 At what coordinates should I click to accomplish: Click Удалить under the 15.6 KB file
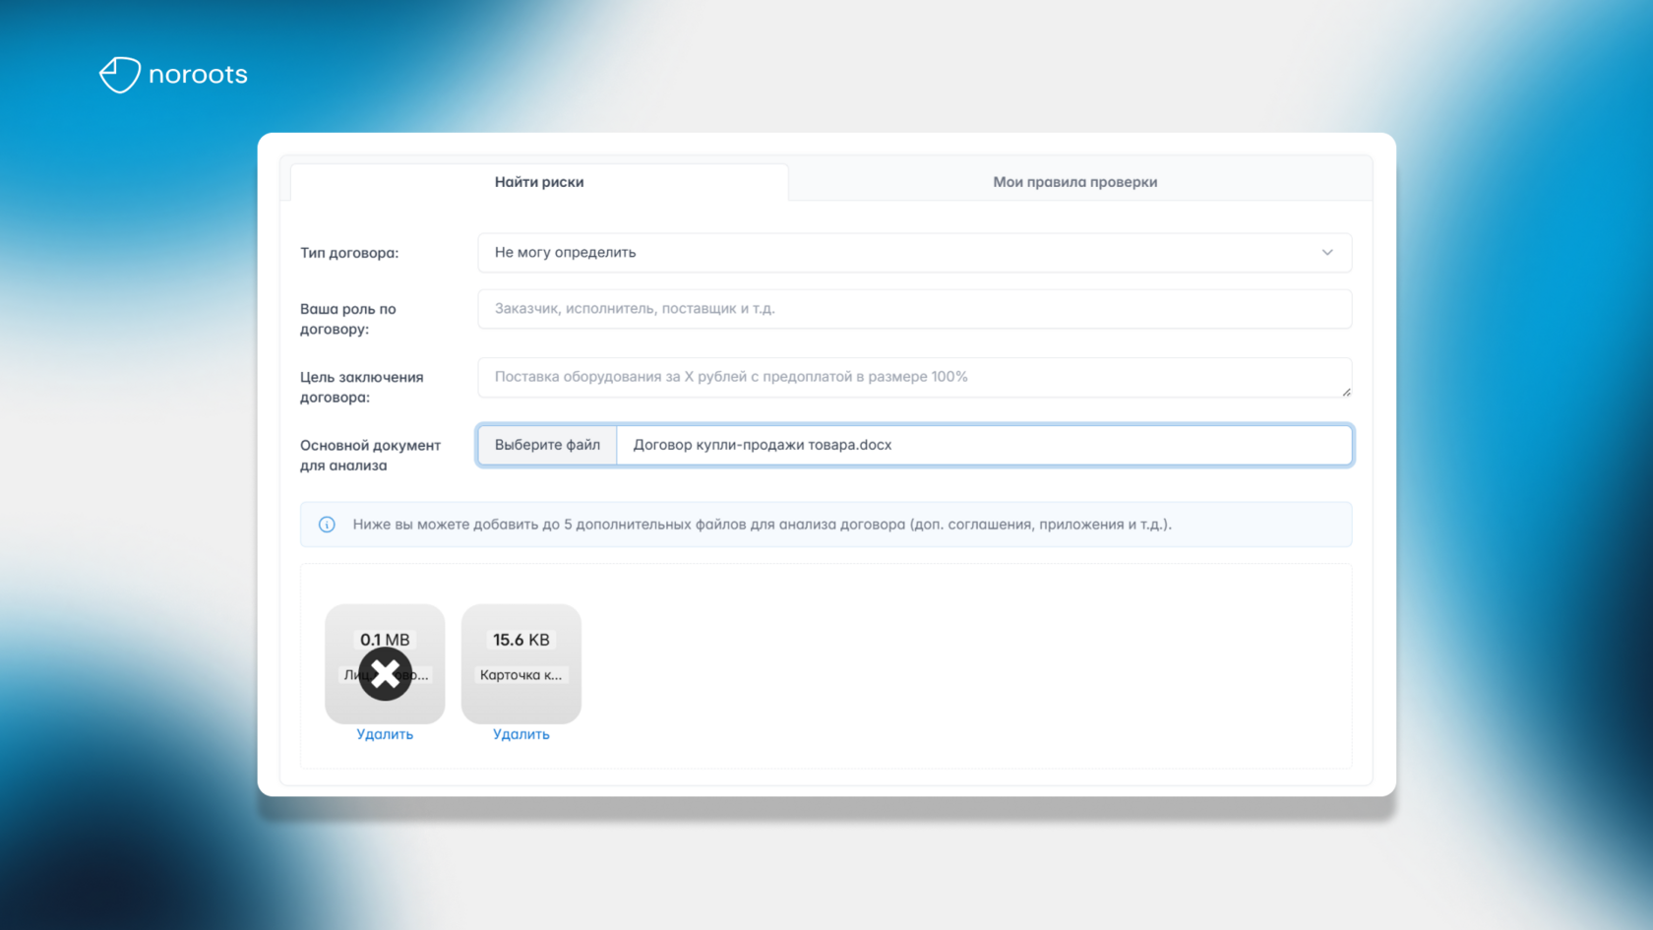[x=521, y=734]
